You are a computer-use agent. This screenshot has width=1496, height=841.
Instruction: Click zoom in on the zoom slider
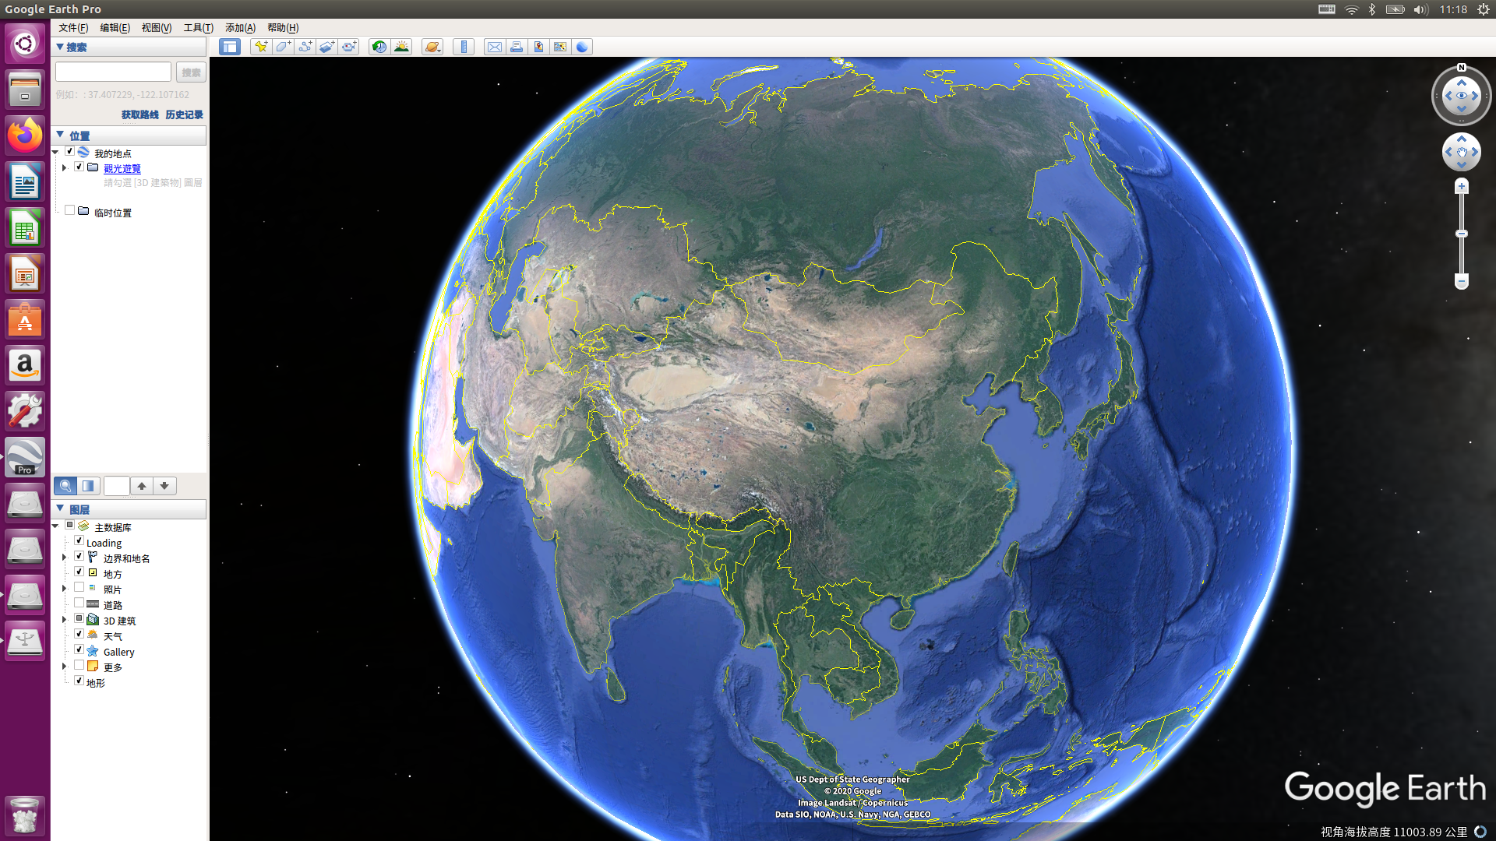point(1462,186)
